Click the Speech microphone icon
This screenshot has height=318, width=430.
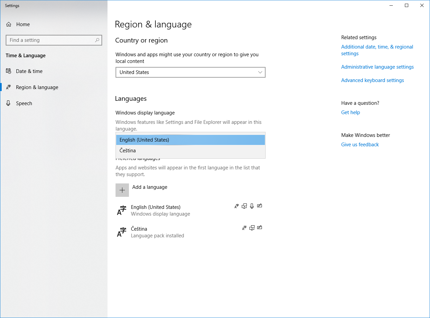pyautogui.click(x=8, y=103)
